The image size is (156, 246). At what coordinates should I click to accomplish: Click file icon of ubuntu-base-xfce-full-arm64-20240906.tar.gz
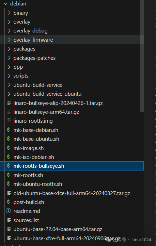pyautogui.click(x=9, y=238)
